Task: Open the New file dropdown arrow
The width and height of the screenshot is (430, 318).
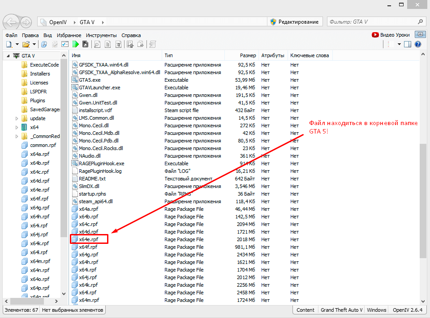Action: pyautogui.click(x=17, y=44)
